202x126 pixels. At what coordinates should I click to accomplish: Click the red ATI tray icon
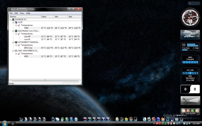point(157,123)
